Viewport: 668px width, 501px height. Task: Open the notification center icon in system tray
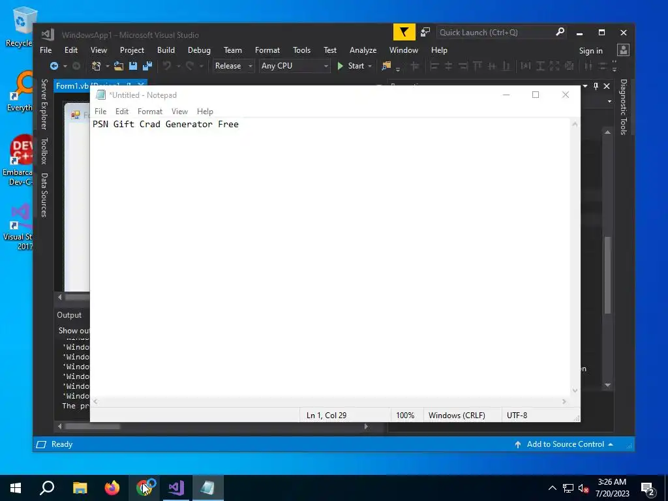pyautogui.click(x=648, y=488)
